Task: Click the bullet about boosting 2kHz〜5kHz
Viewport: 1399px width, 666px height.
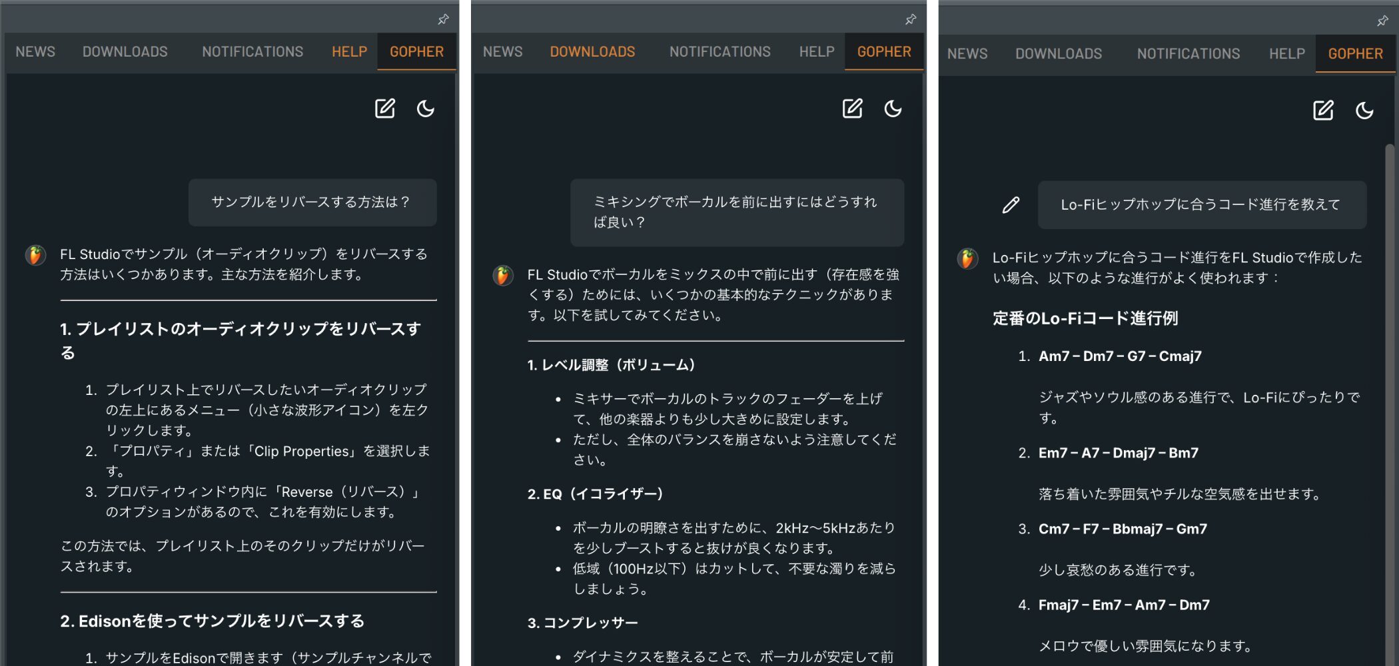Action: tap(734, 537)
